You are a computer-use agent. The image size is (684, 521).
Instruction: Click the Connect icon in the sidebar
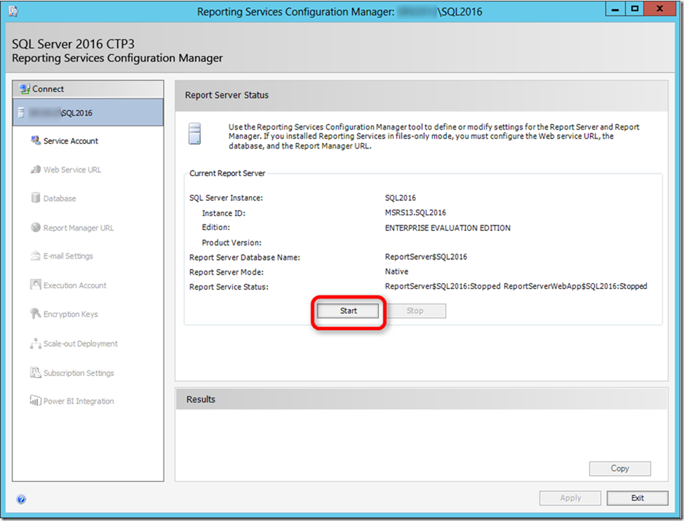25,89
